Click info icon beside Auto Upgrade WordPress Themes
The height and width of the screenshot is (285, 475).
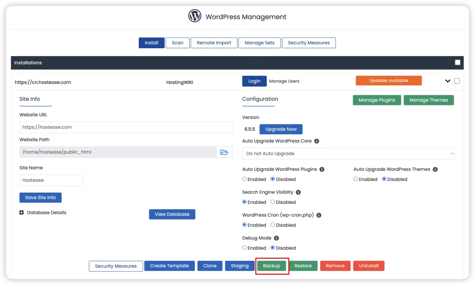(x=435, y=169)
